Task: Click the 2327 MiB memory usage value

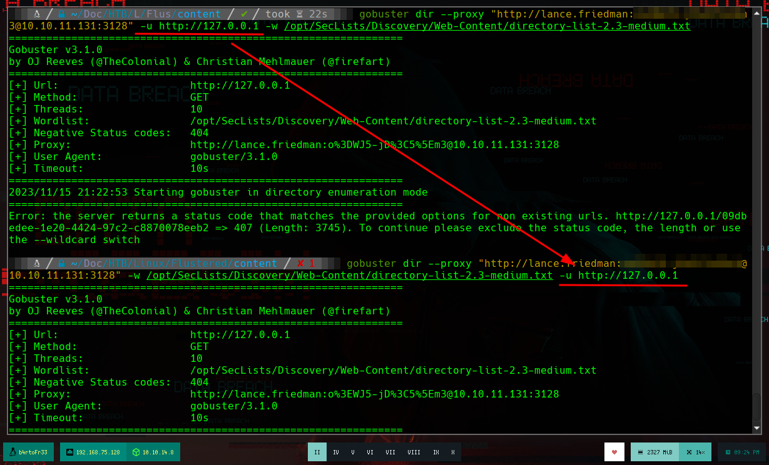Action: coord(661,452)
